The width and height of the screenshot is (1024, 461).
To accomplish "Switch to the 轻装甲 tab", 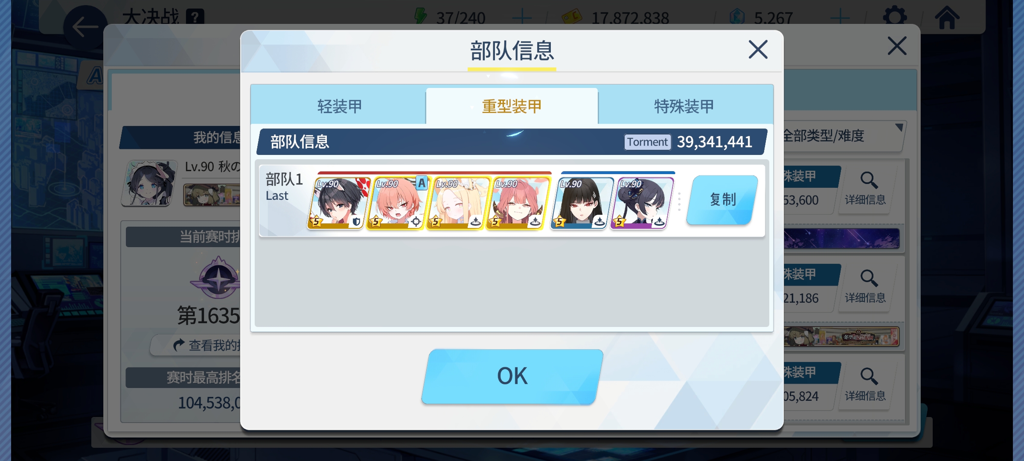I will [339, 106].
